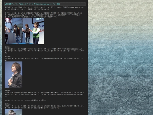
Task: Click the question line ending with との問いに
Action: click(x=25, y=100)
